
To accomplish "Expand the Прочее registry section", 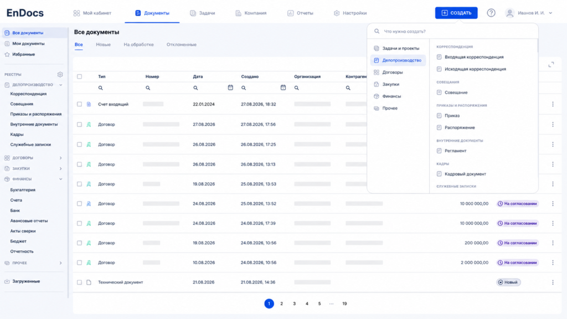I will (61, 263).
